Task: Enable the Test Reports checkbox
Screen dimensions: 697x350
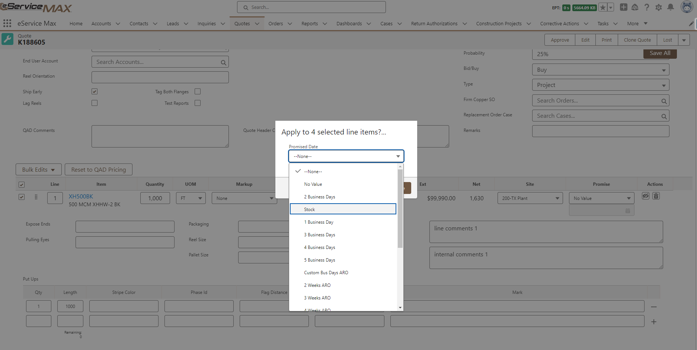Action: pos(198,103)
